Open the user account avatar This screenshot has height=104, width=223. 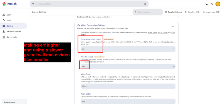218,4
